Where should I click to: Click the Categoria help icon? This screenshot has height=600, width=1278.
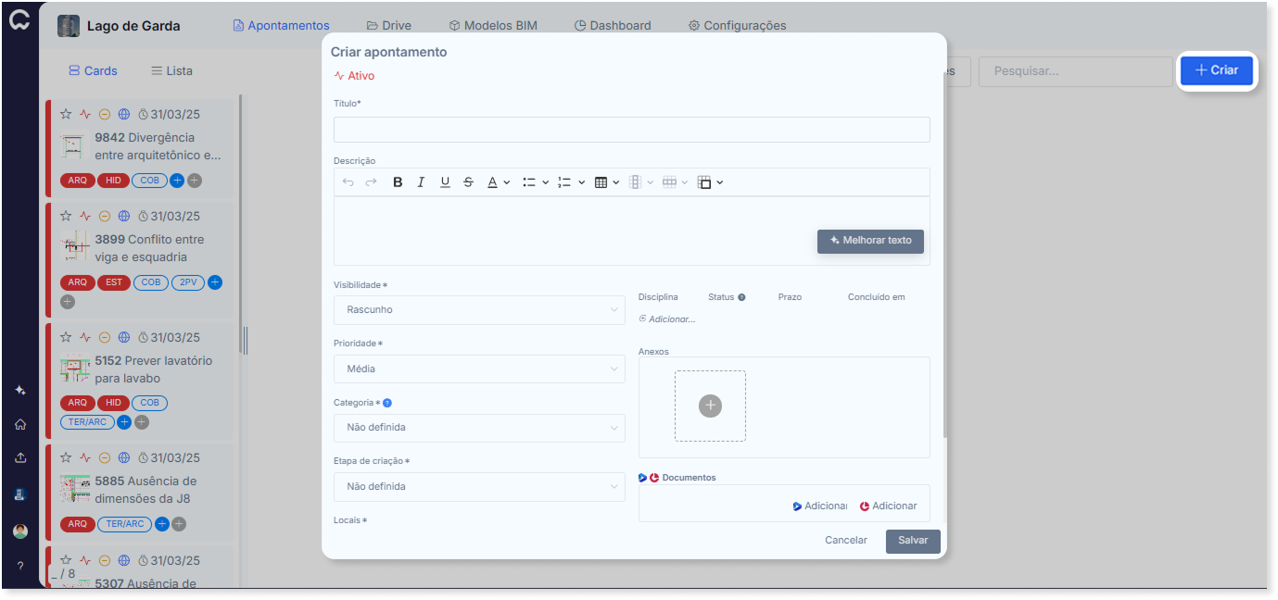[387, 403]
